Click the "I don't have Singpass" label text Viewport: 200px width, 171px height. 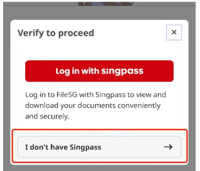click(x=63, y=147)
